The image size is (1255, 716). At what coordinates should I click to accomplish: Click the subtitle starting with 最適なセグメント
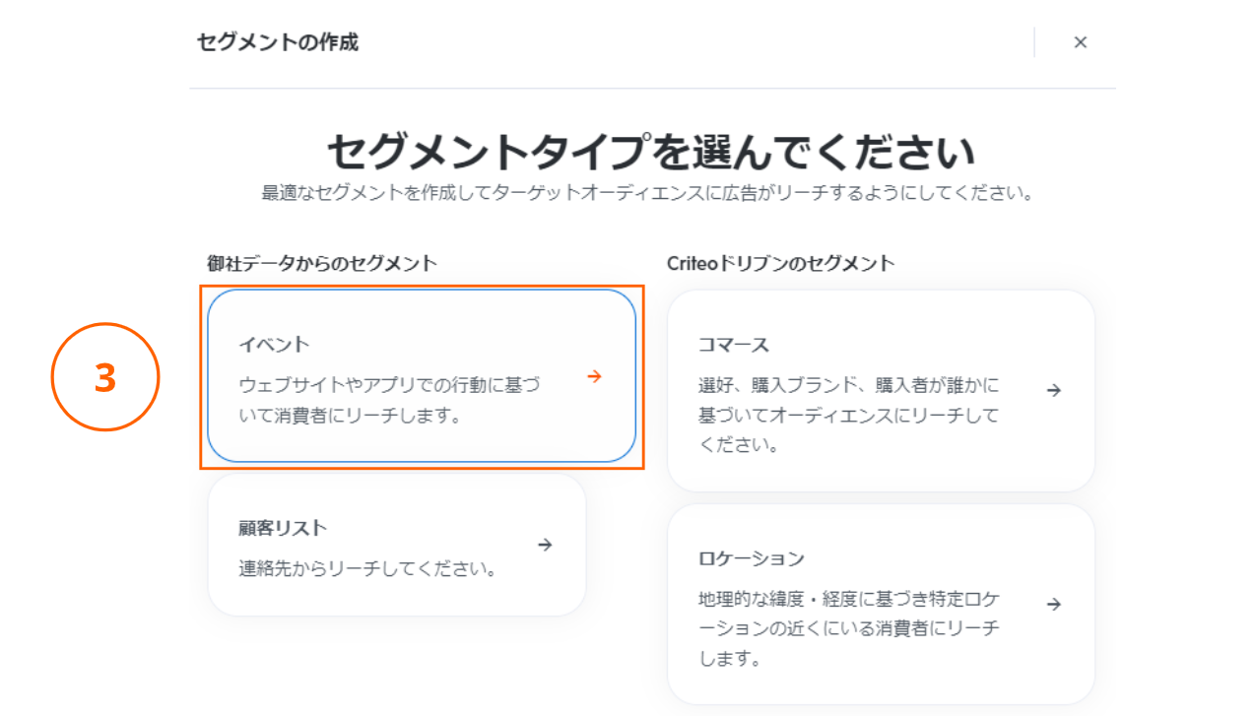point(646,193)
